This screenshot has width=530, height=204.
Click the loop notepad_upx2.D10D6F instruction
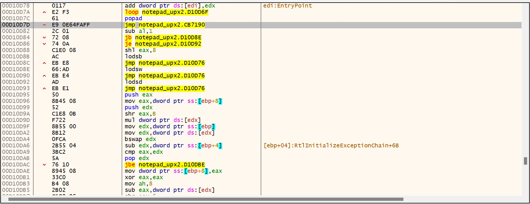[166, 12]
